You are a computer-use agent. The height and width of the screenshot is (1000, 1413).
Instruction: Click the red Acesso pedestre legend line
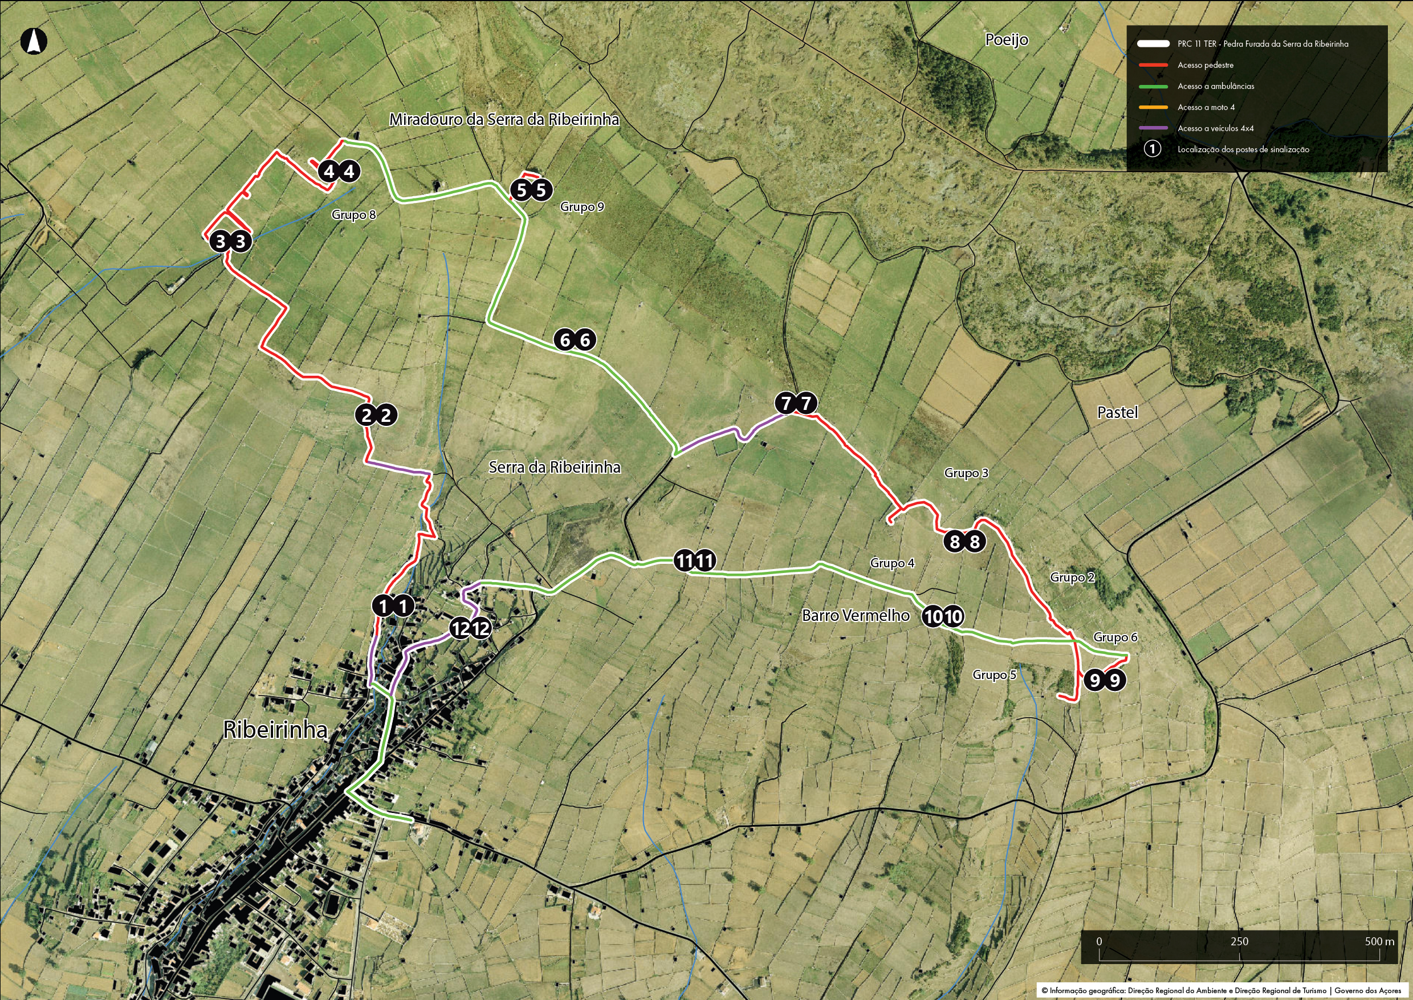pyautogui.click(x=1153, y=64)
